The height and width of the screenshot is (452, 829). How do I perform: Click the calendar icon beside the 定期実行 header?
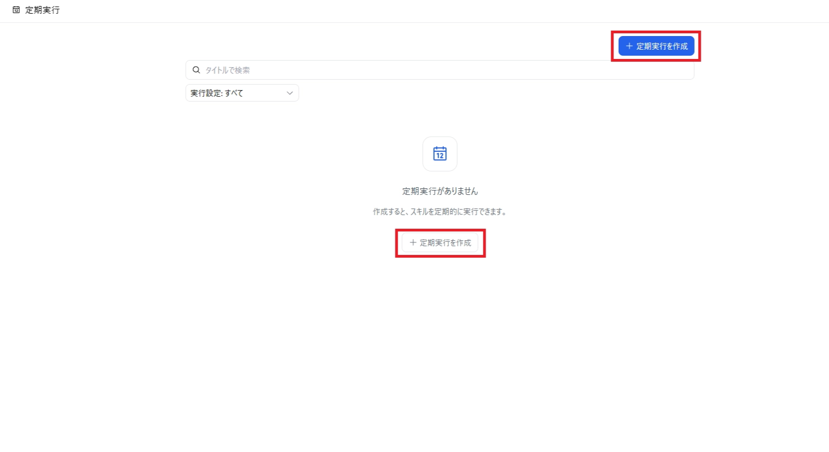pyautogui.click(x=16, y=10)
